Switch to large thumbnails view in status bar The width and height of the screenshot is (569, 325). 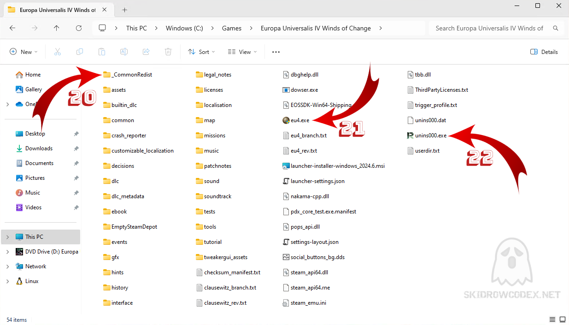562,319
